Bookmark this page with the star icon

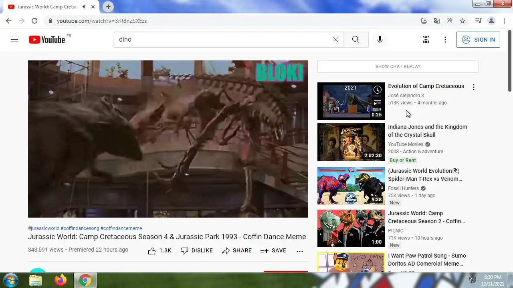463,21
